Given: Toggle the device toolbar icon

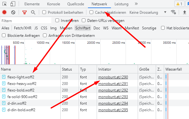Looking at the screenshot, I should tap(13, 4).
